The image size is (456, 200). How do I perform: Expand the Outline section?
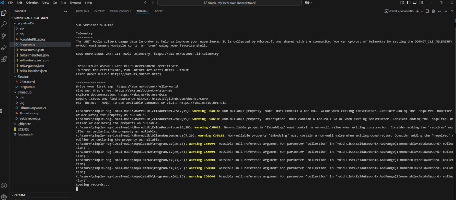click(40, 195)
